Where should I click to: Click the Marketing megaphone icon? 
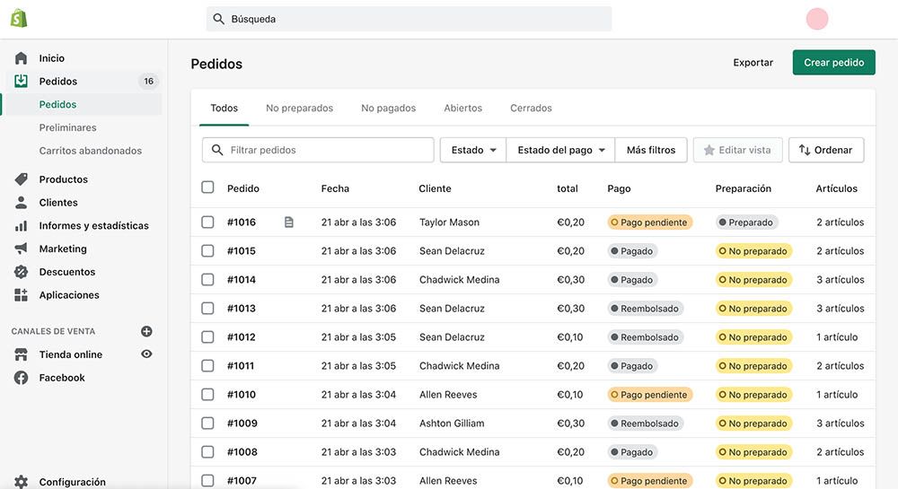22,249
